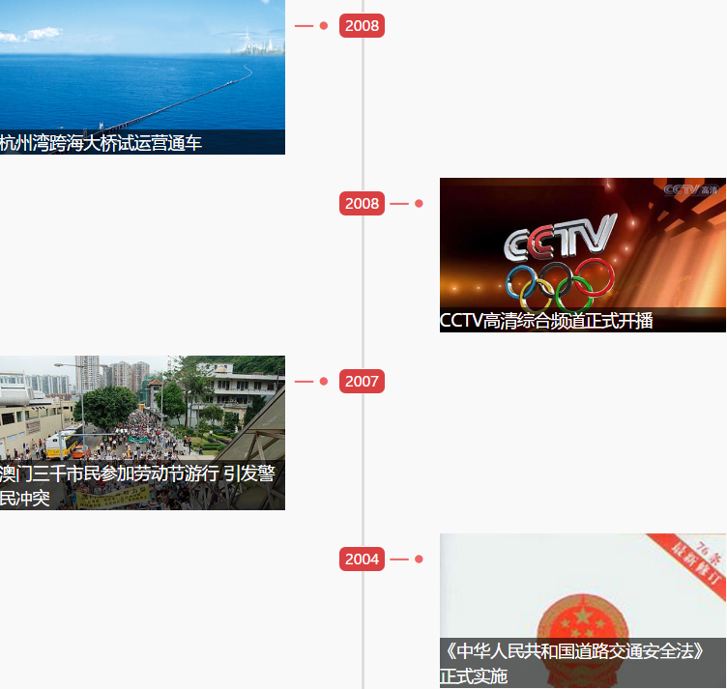The height and width of the screenshot is (689, 727).
Task: Click red dot marker next to CCTV card
Action: 419,203
